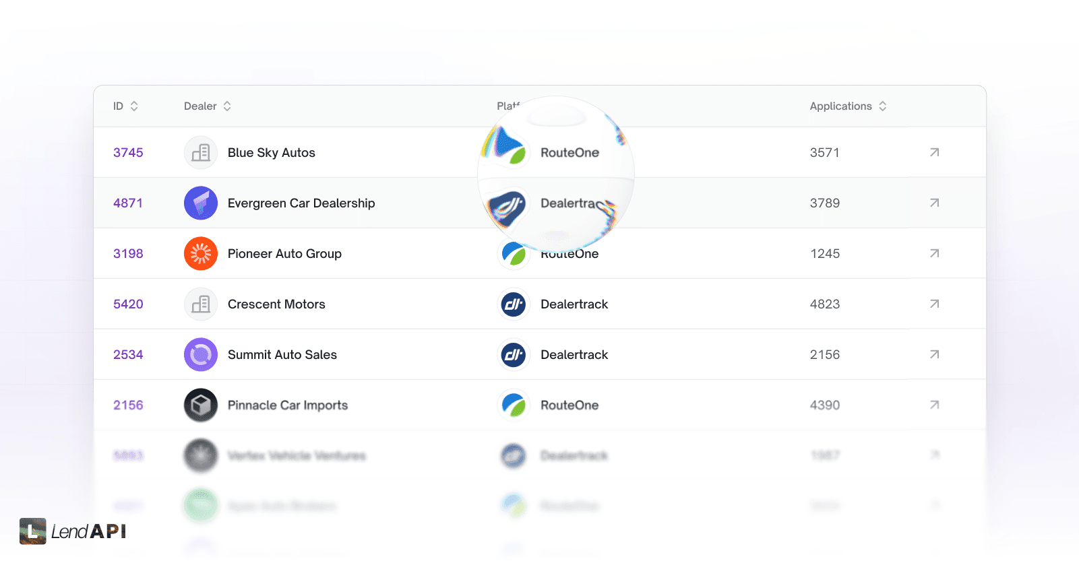Open dealer ID 3198
1079x561 pixels.
[x=128, y=254]
